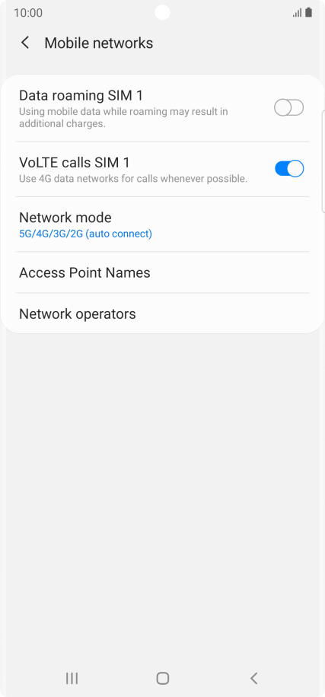
Task: Tap the battery status icon
Action: coord(308,12)
